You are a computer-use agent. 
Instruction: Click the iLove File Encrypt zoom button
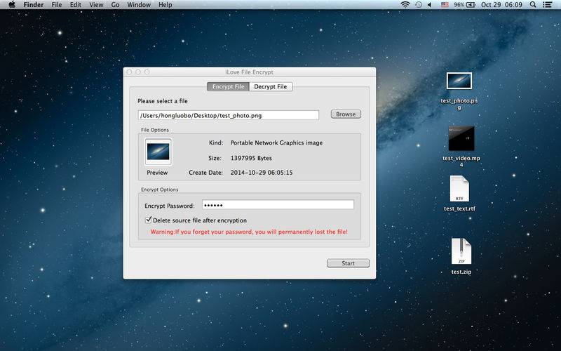click(147, 72)
